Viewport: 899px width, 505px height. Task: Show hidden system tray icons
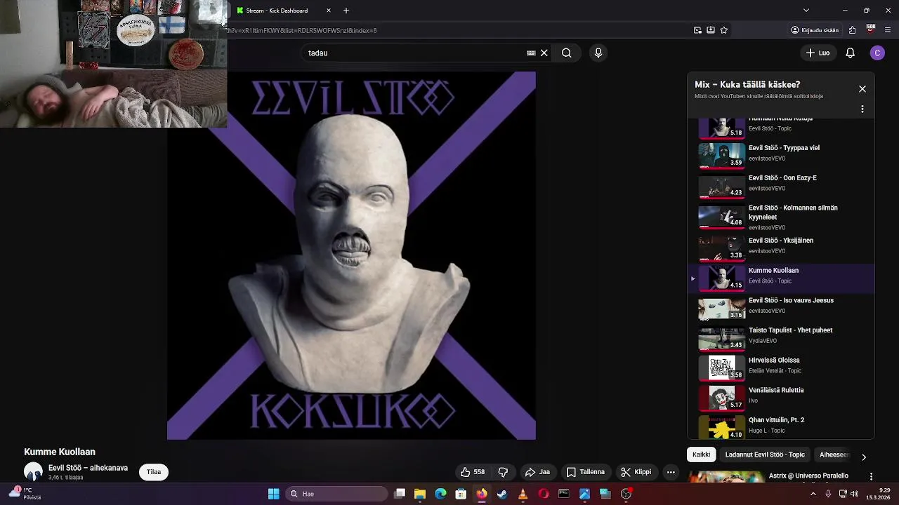point(813,494)
